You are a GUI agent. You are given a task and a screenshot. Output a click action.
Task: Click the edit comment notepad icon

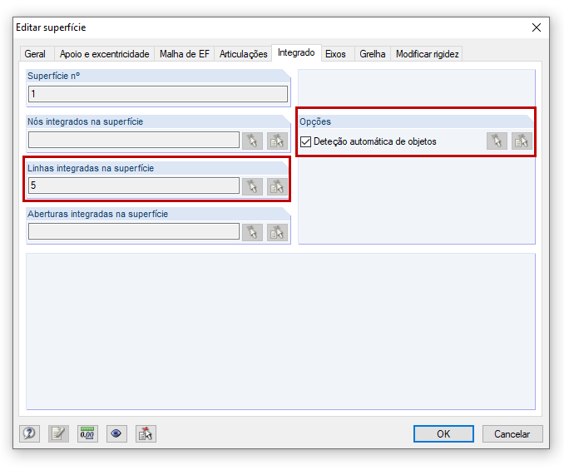(58, 433)
